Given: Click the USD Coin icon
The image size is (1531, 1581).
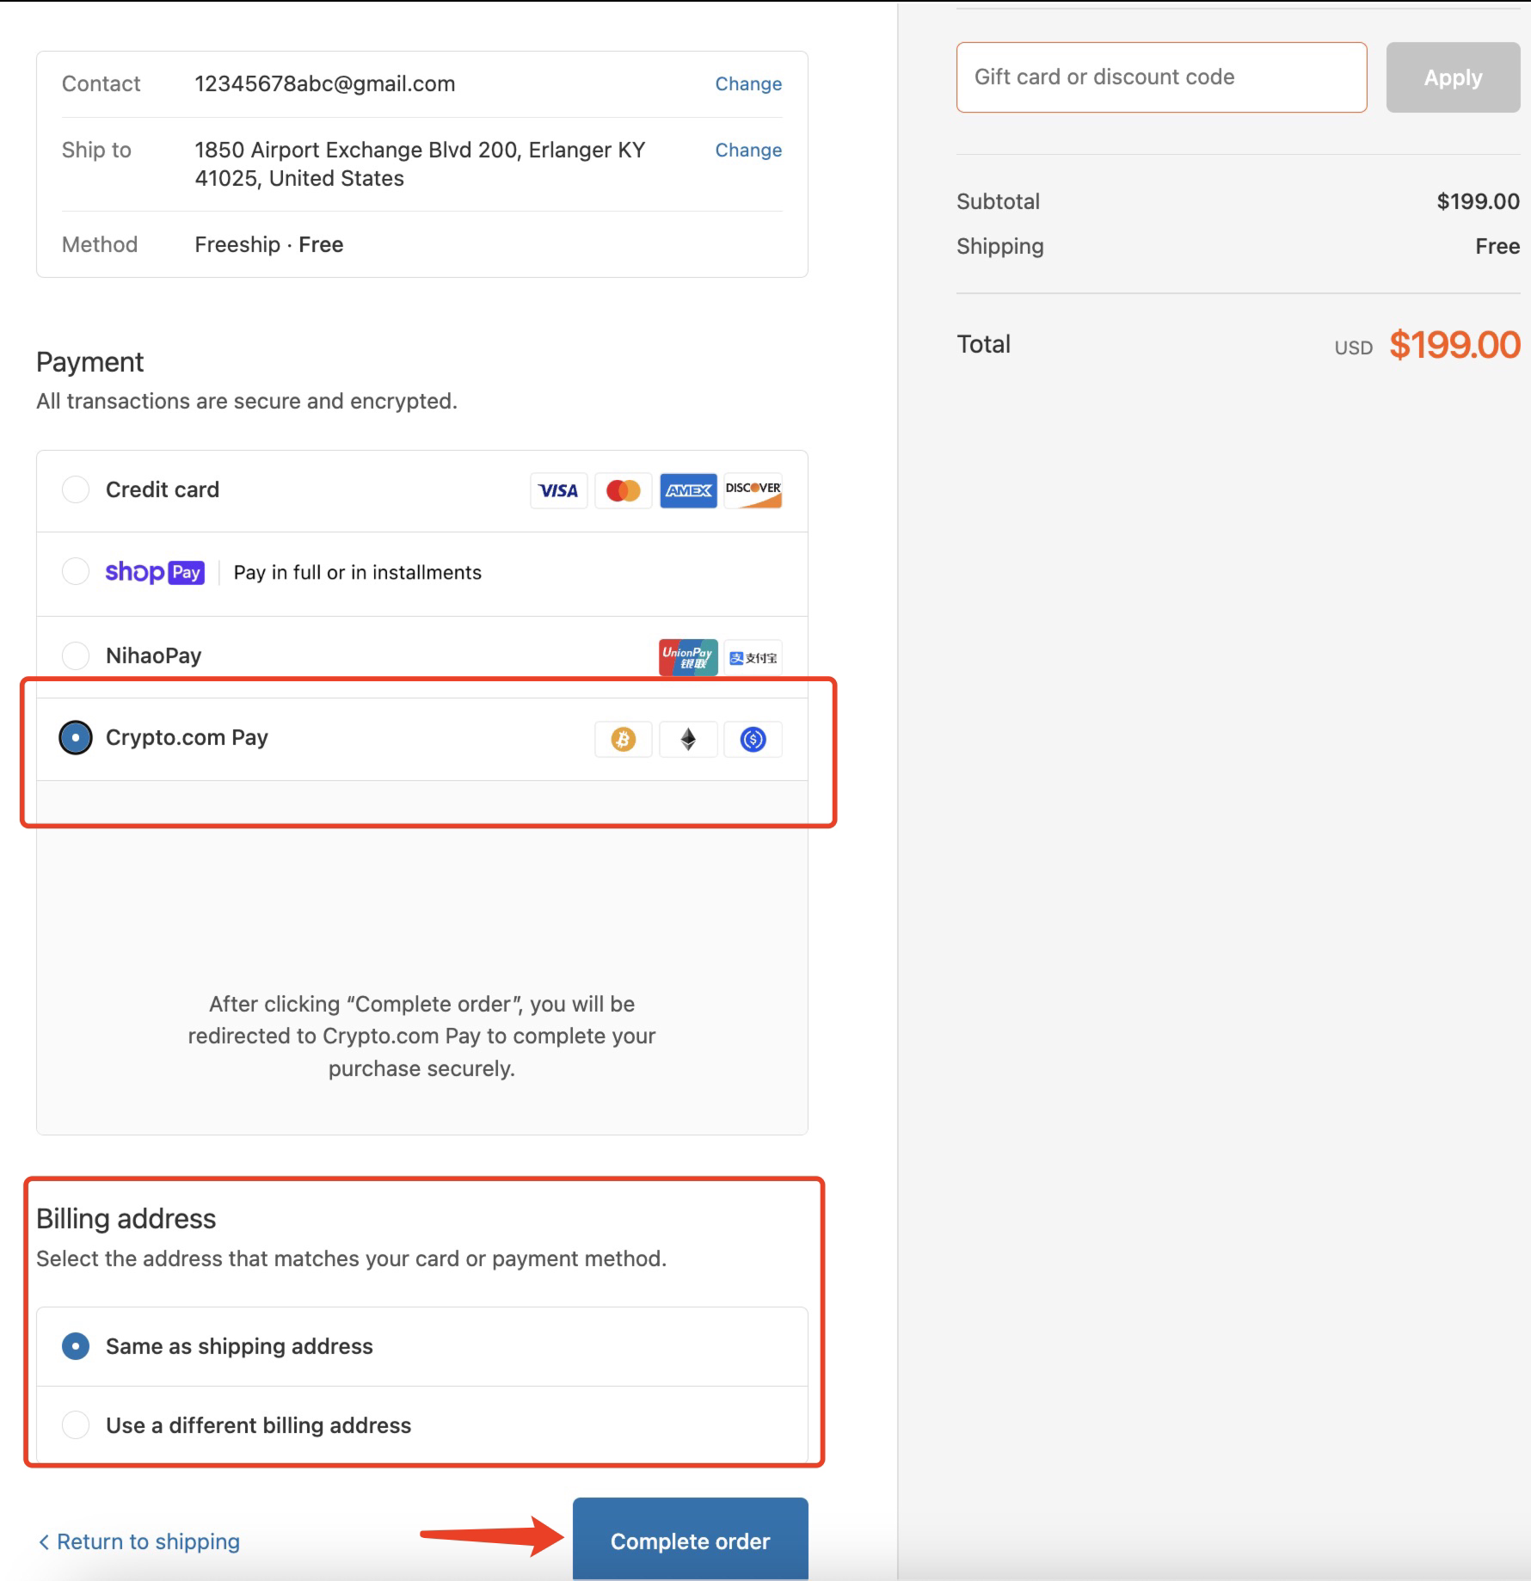Looking at the screenshot, I should coord(753,739).
